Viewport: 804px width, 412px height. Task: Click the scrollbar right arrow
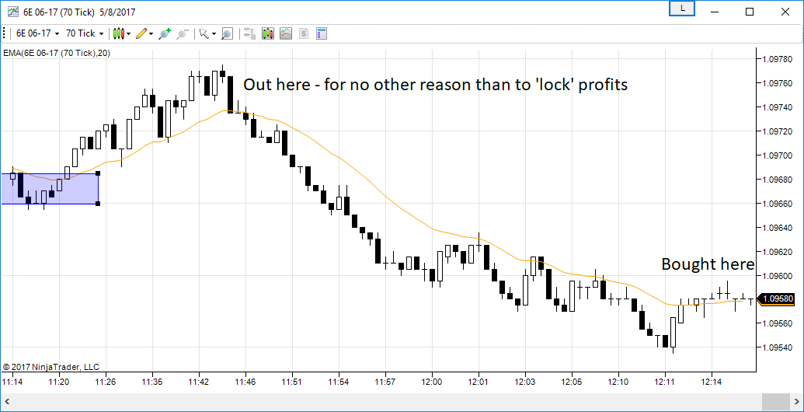[x=798, y=400]
